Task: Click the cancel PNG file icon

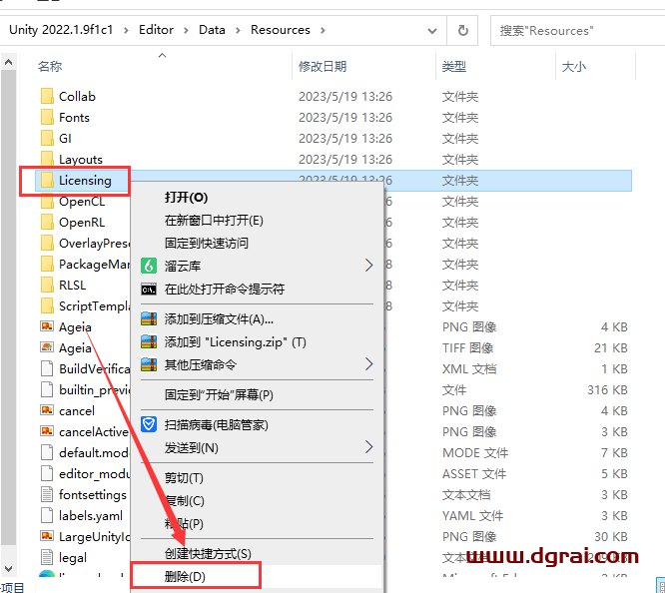Action: coord(47,409)
